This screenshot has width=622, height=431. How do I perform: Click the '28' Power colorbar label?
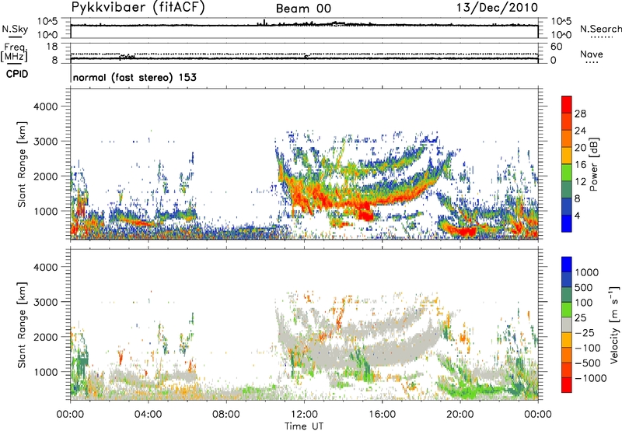(580, 114)
